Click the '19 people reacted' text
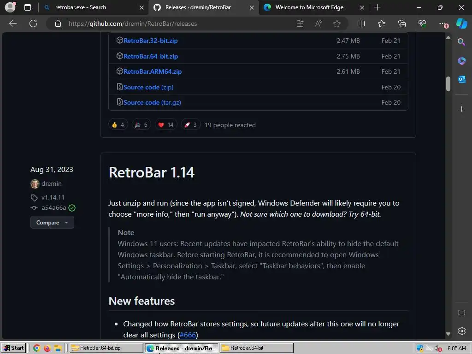The height and width of the screenshot is (354, 472). [230, 125]
